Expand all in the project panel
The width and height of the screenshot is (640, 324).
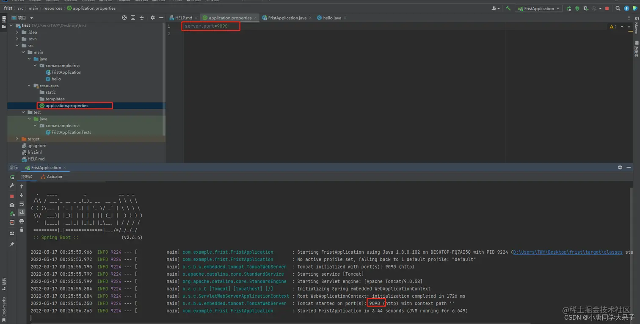click(133, 18)
